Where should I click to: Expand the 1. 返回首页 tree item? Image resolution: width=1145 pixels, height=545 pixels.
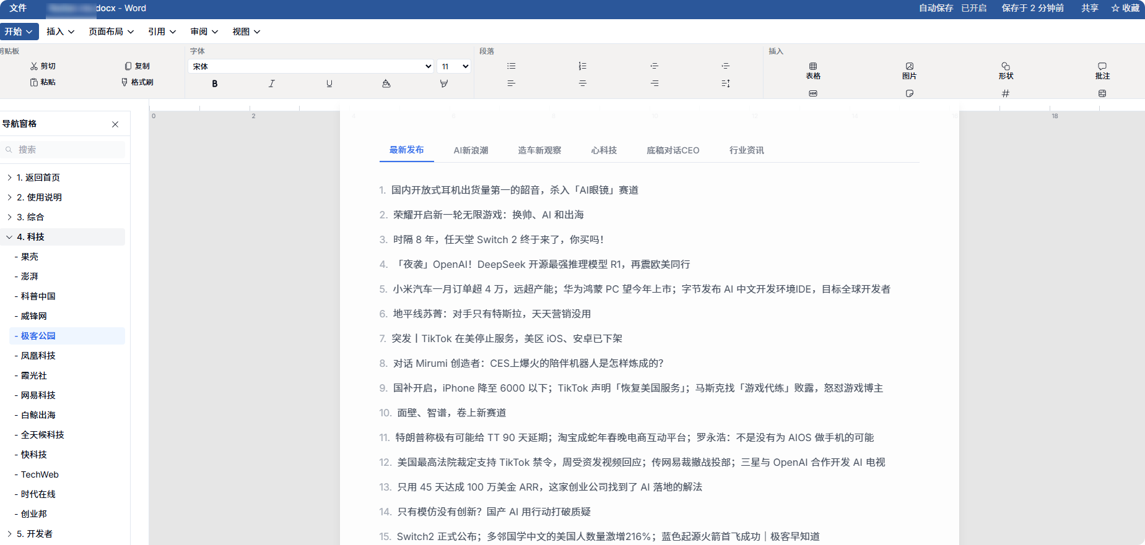9,178
